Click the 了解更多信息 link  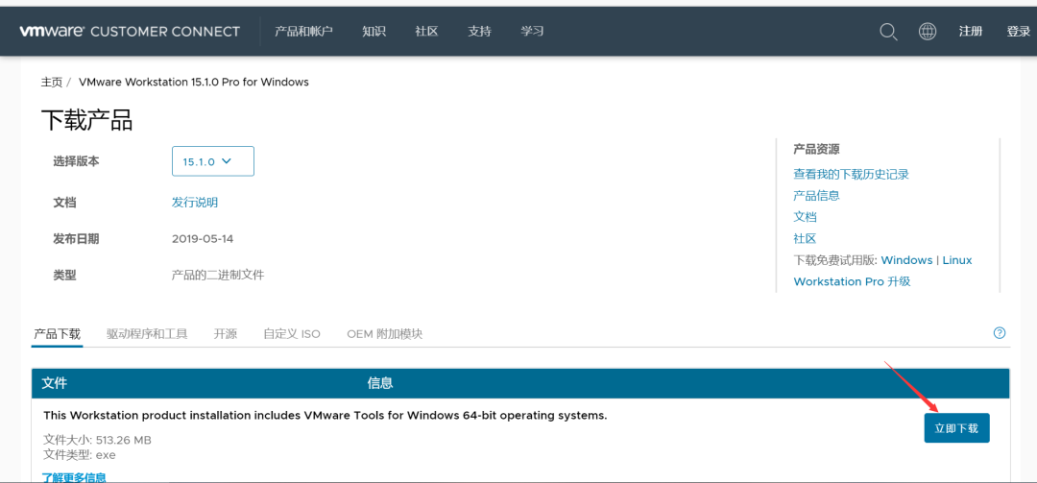(x=74, y=477)
